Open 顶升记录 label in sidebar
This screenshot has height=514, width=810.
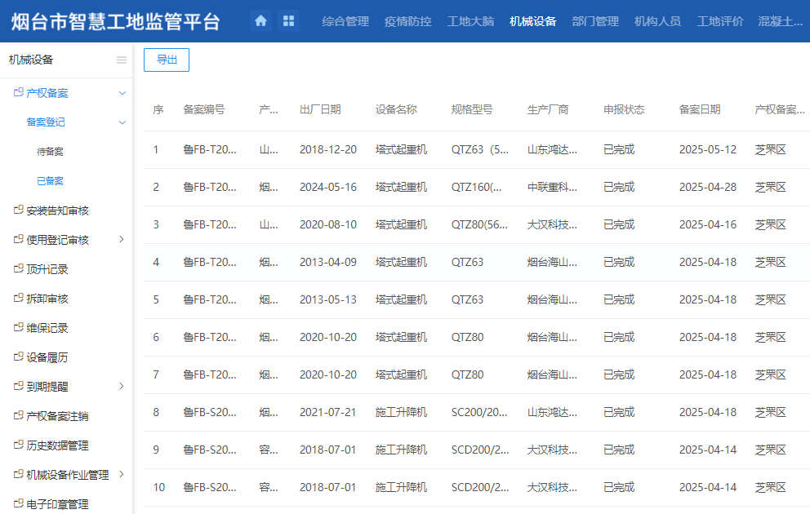pos(47,269)
